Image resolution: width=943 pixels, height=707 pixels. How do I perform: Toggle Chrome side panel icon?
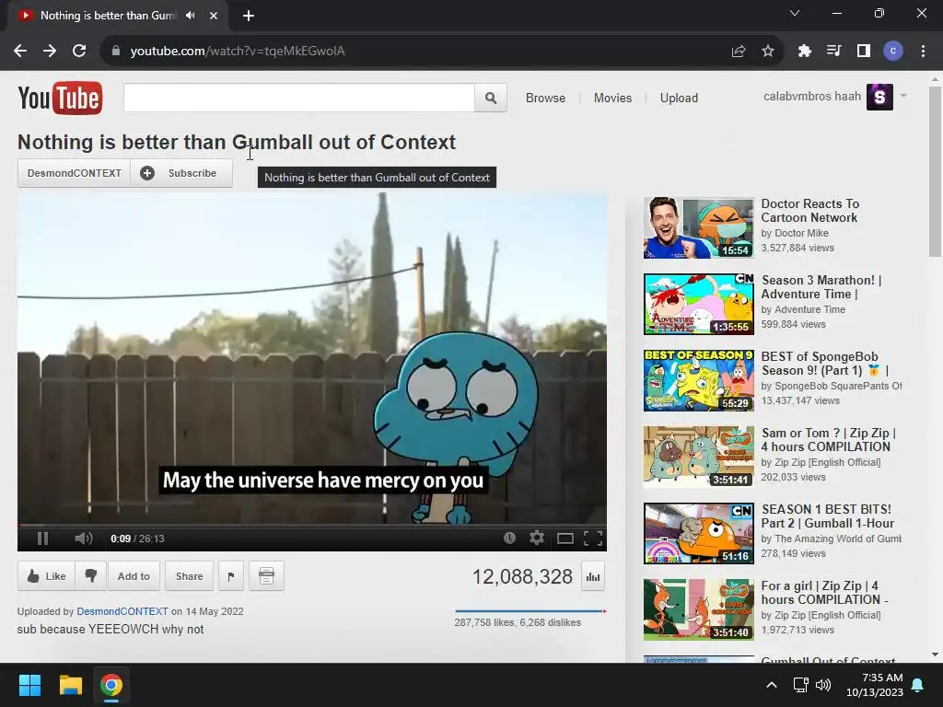(863, 52)
